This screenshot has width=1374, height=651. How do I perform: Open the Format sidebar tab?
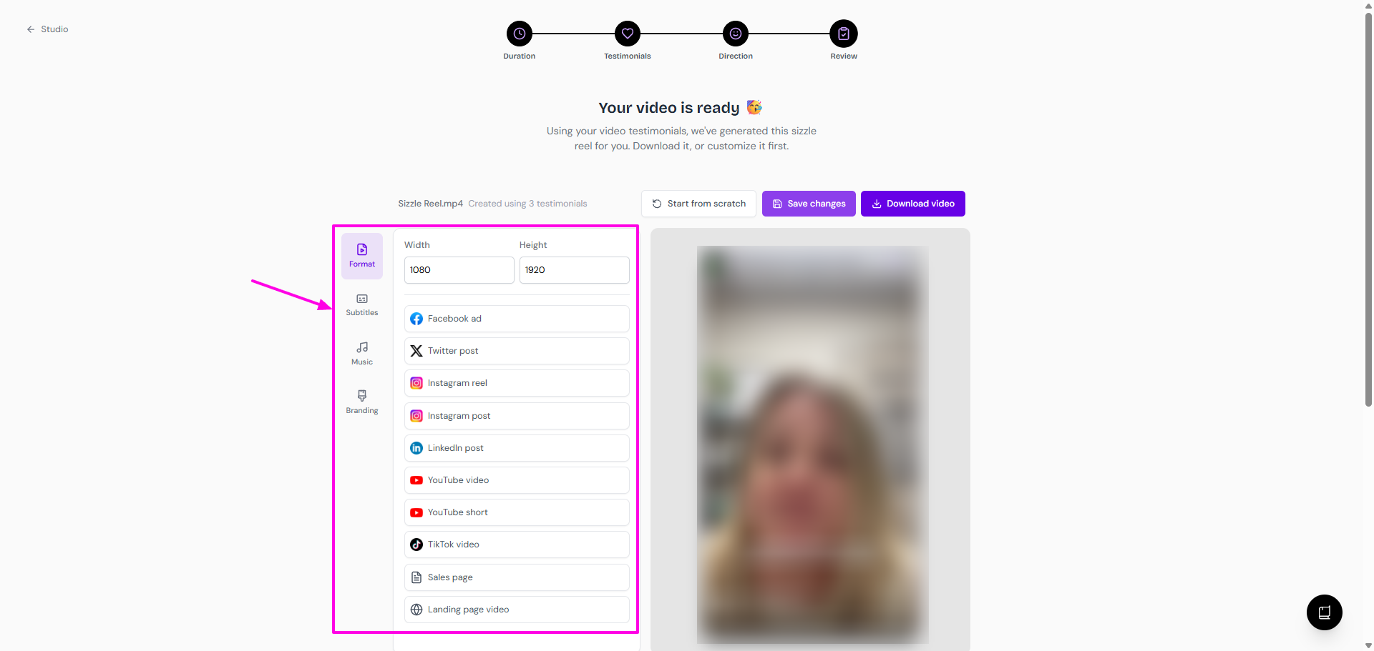point(362,256)
